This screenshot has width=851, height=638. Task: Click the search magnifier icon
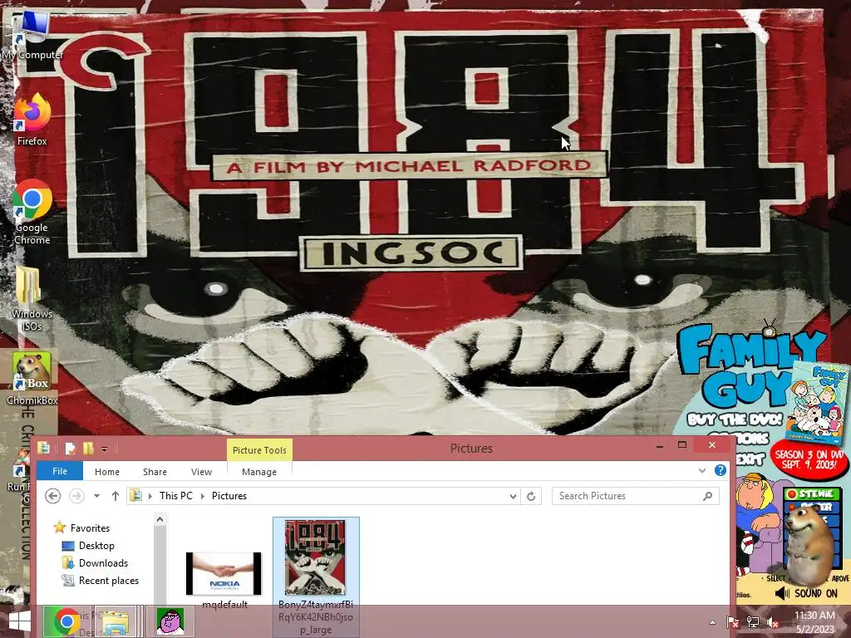click(708, 496)
